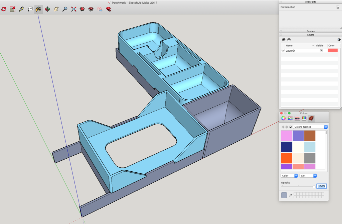
Task: Switch to the color sliders tab
Action: [x=290, y=118]
